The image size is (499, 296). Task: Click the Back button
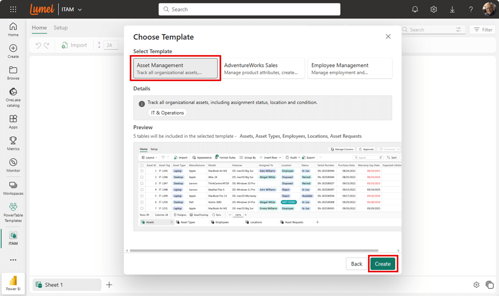(357, 264)
